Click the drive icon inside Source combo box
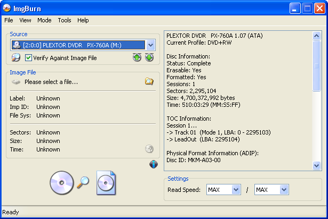Viewport: 328px width, 219px height. click(x=17, y=45)
